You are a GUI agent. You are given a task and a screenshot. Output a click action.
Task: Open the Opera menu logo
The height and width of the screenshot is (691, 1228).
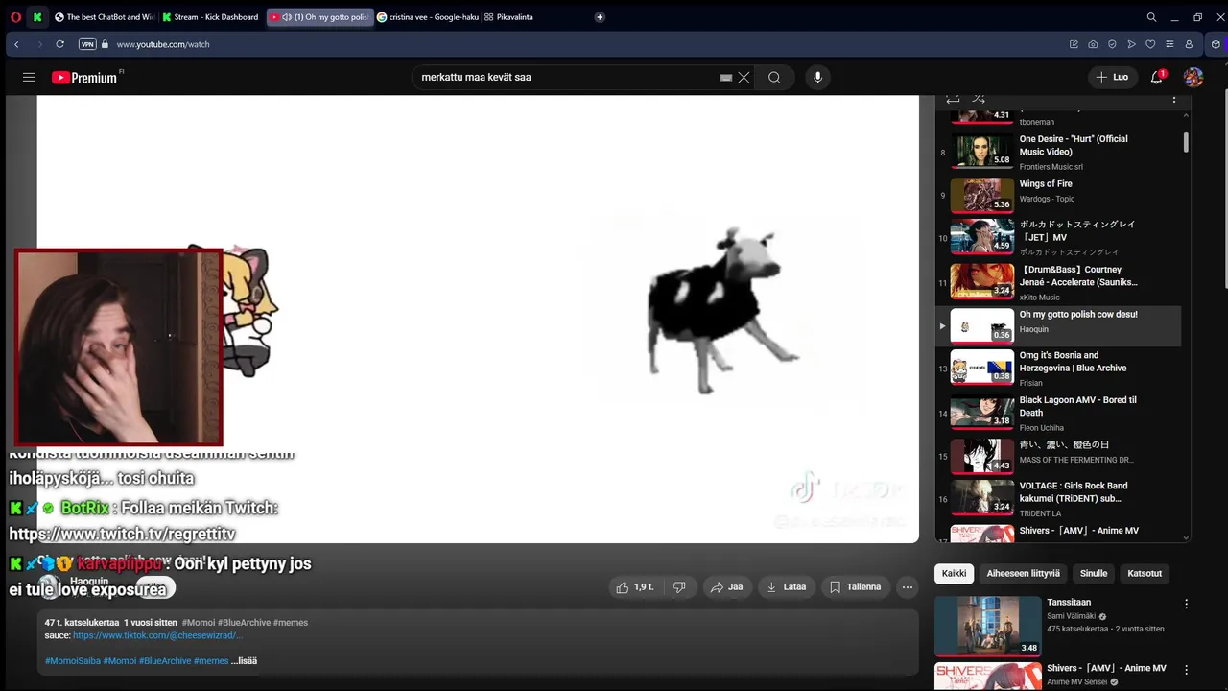click(x=13, y=17)
